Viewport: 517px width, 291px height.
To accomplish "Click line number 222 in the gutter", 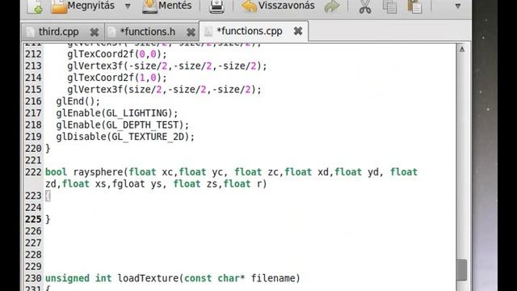I will coord(33,172).
